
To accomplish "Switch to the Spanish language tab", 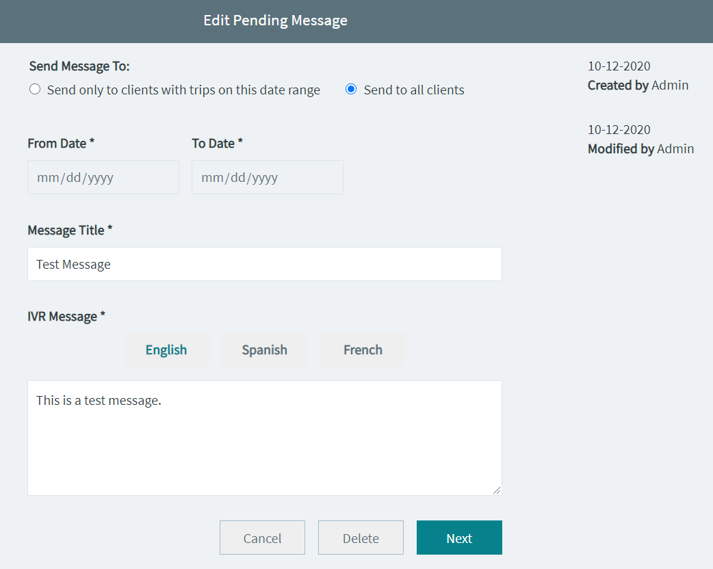I will click(263, 349).
